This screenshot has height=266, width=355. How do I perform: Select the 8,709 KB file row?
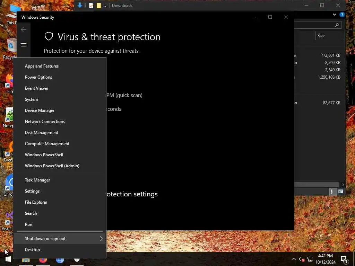tap(319, 62)
